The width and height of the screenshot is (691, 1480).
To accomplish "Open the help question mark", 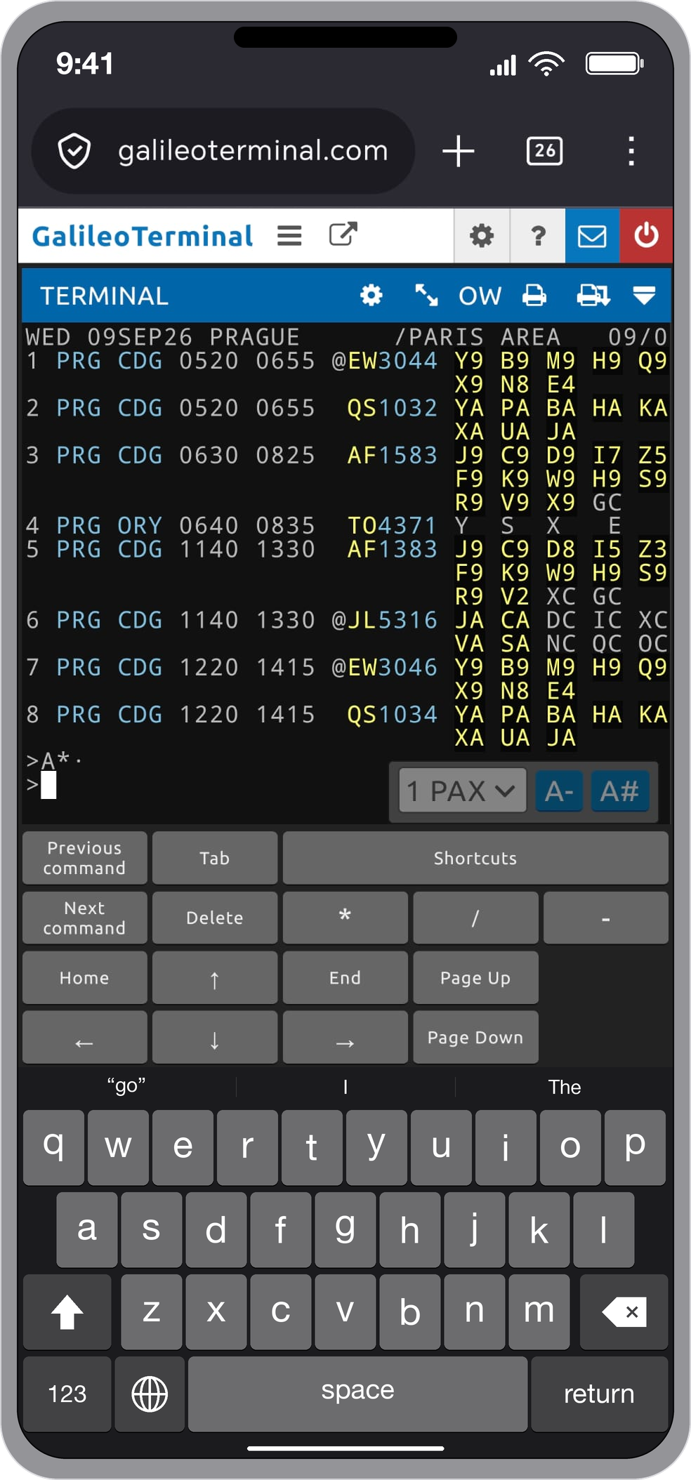I will point(538,236).
